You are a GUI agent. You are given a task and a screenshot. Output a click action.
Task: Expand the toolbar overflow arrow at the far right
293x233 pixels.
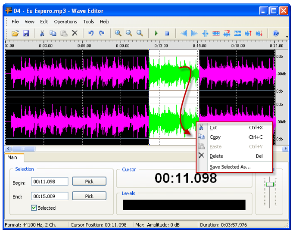click(287, 36)
